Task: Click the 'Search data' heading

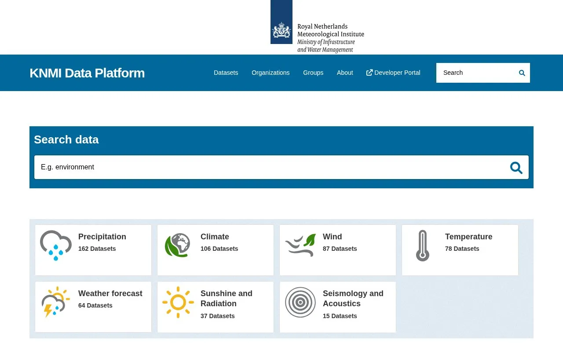Action: 66,139
